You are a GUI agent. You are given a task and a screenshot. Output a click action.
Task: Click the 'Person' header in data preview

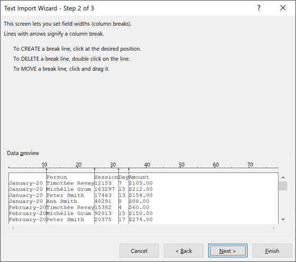pos(57,177)
